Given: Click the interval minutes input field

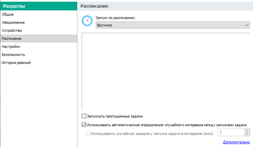Looking at the screenshot, I should pyautogui.click(x=231, y=132).
